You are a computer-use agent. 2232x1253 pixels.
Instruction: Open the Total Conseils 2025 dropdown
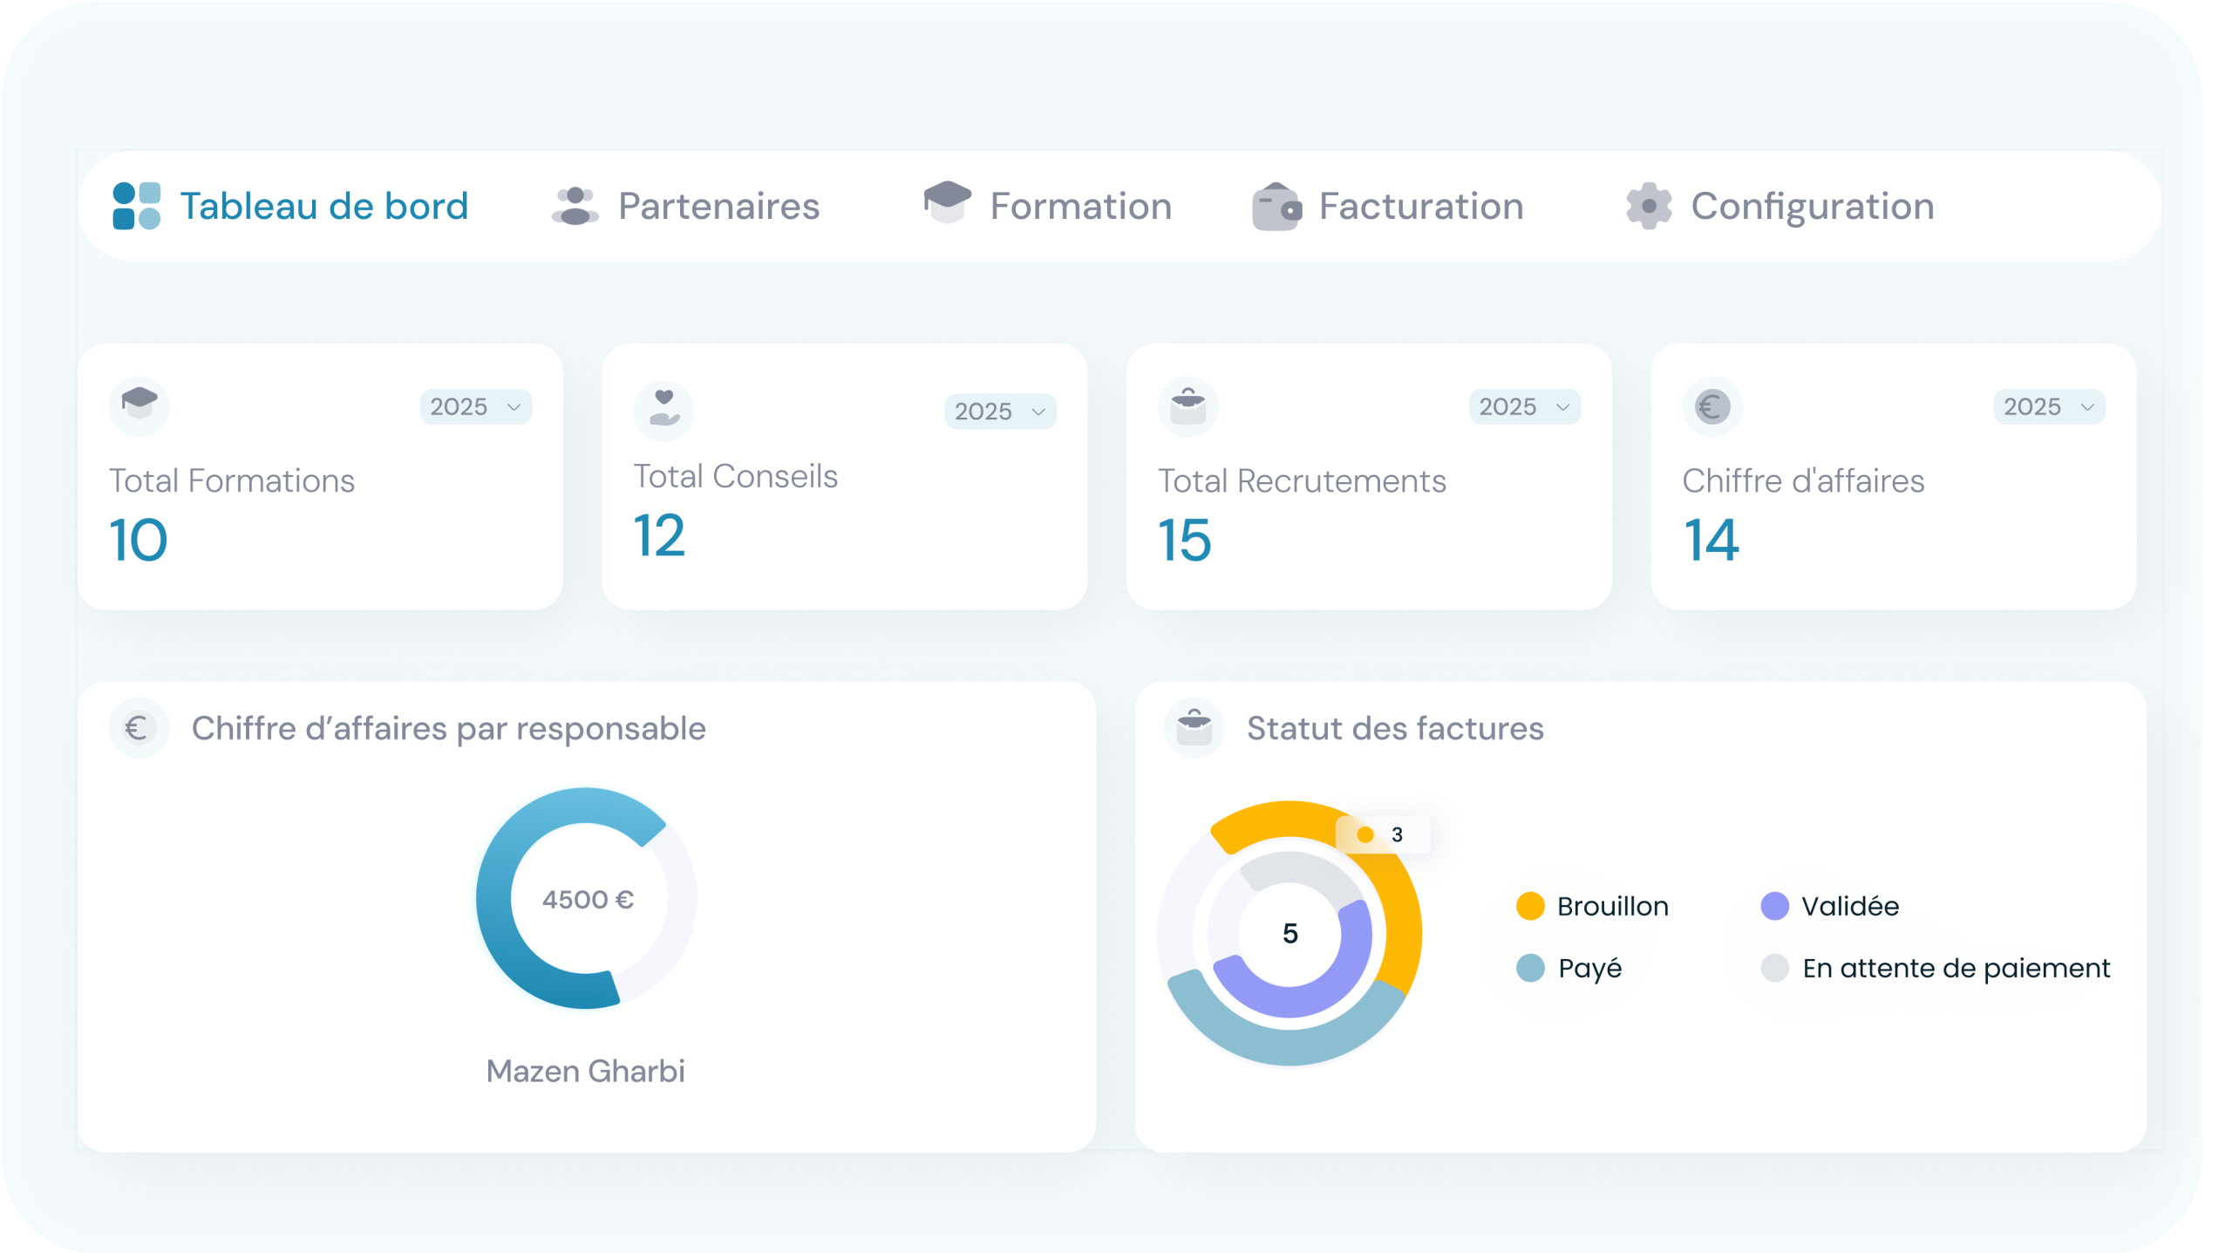pyautogui.click(x=999, y=412)
